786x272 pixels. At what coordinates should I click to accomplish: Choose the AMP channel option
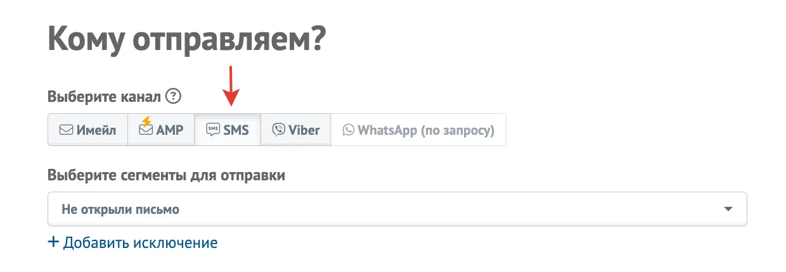tap(161, 130)
